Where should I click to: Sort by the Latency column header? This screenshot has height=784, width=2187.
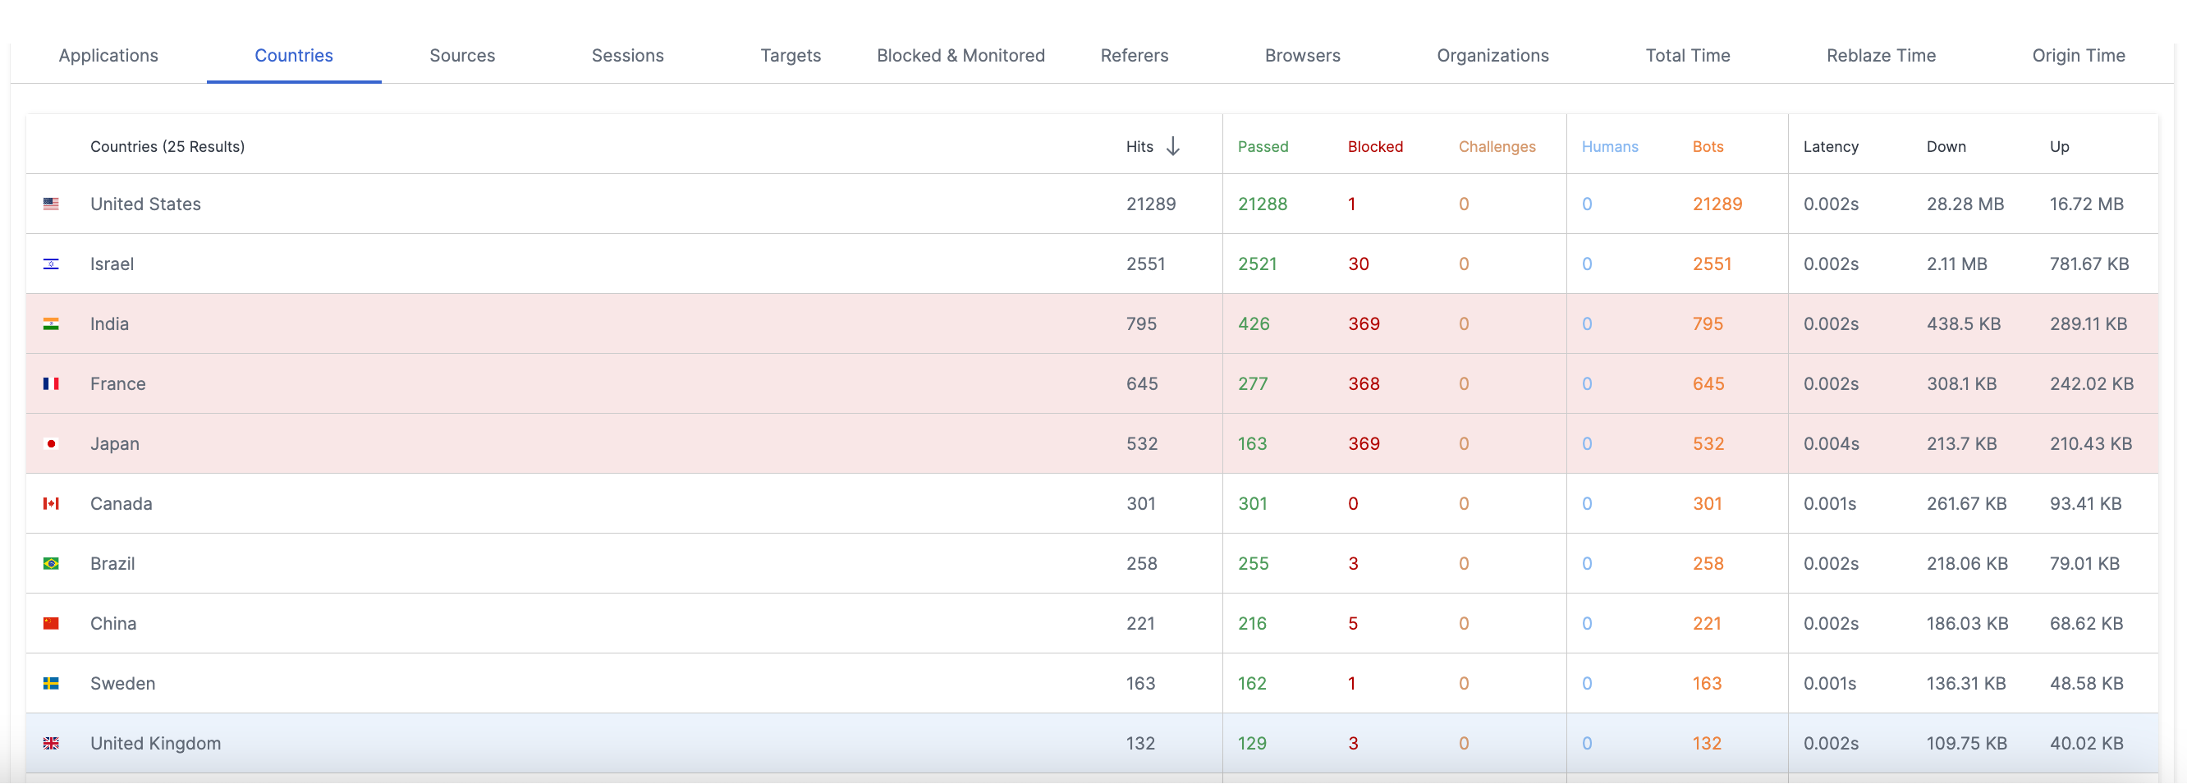1831,146
